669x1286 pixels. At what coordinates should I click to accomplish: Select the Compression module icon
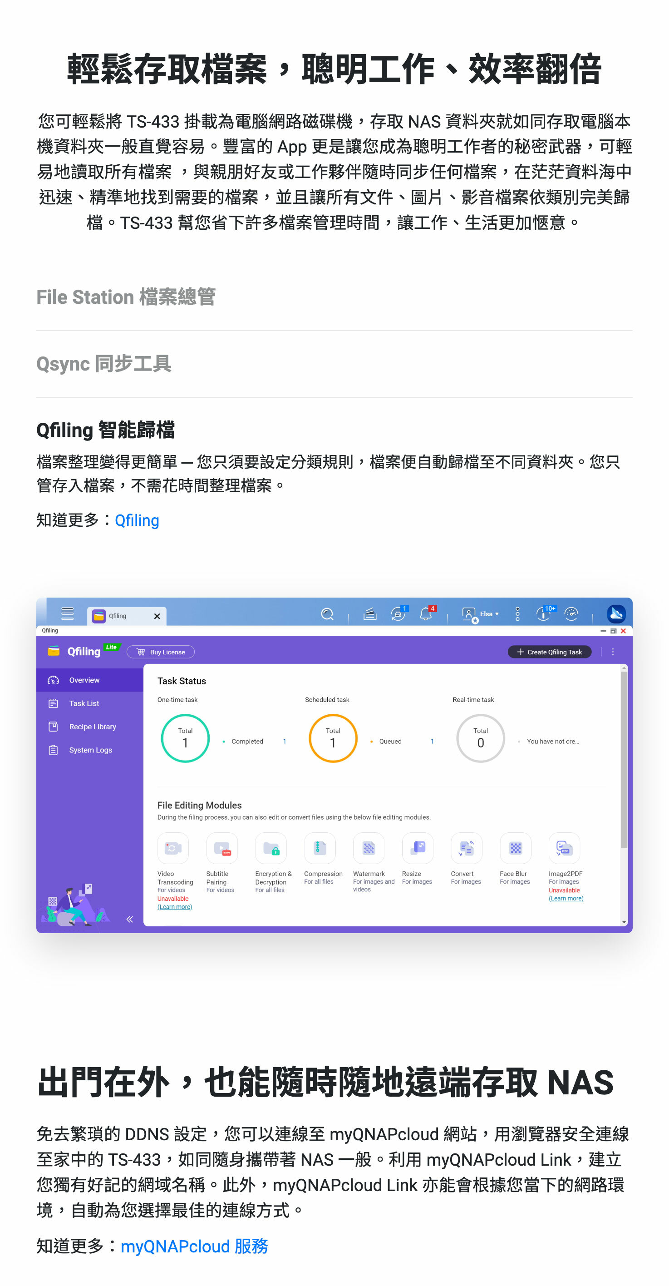tap(320, 848)
